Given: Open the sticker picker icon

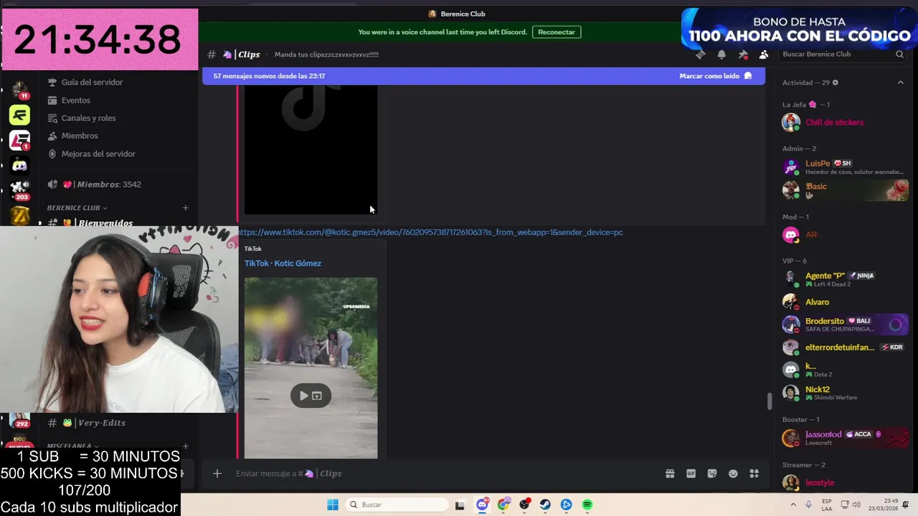Looking at the screenshot, I should click(x=712, y=474).
